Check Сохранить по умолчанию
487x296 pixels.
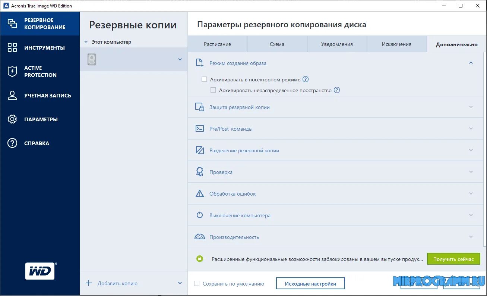(196, 283)
